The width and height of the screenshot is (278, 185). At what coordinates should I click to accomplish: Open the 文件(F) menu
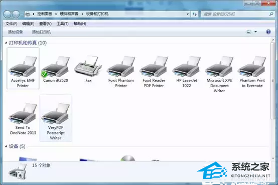pos(11,24)
